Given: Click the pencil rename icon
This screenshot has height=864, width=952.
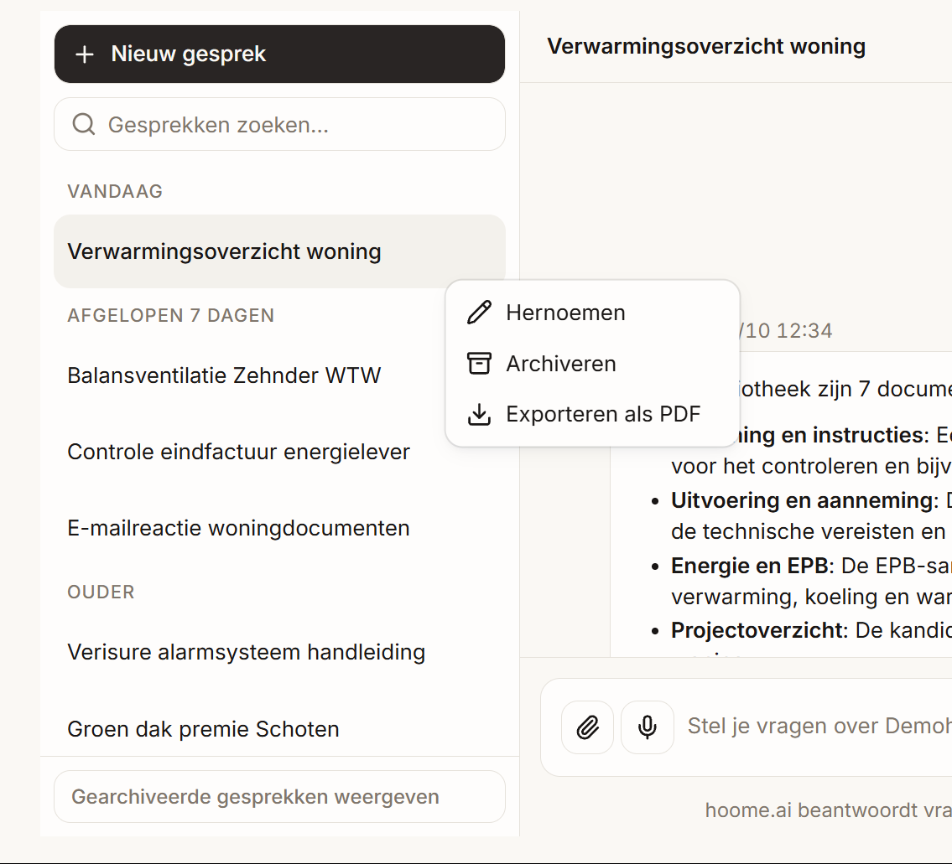Looking at the screenshot, I should click(x=479, y=313).
